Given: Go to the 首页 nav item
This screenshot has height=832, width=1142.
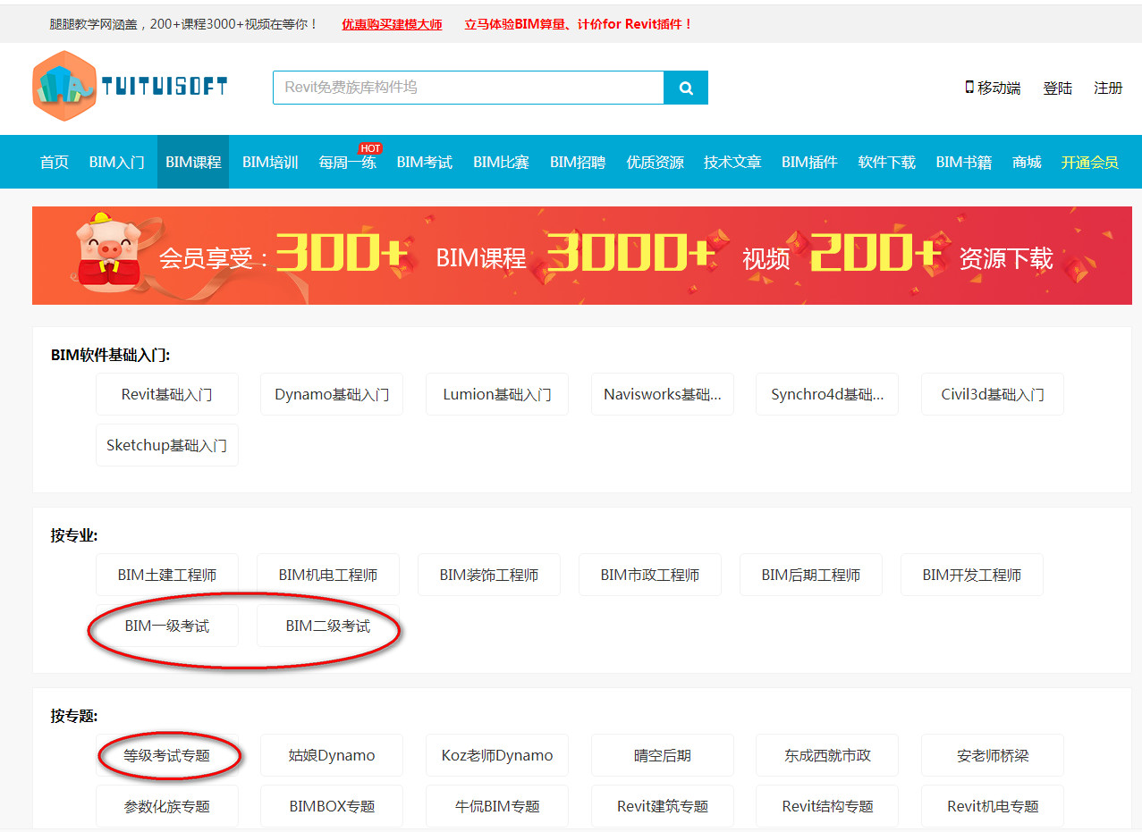Looking at the screenshot, I should tap(55, 162).
